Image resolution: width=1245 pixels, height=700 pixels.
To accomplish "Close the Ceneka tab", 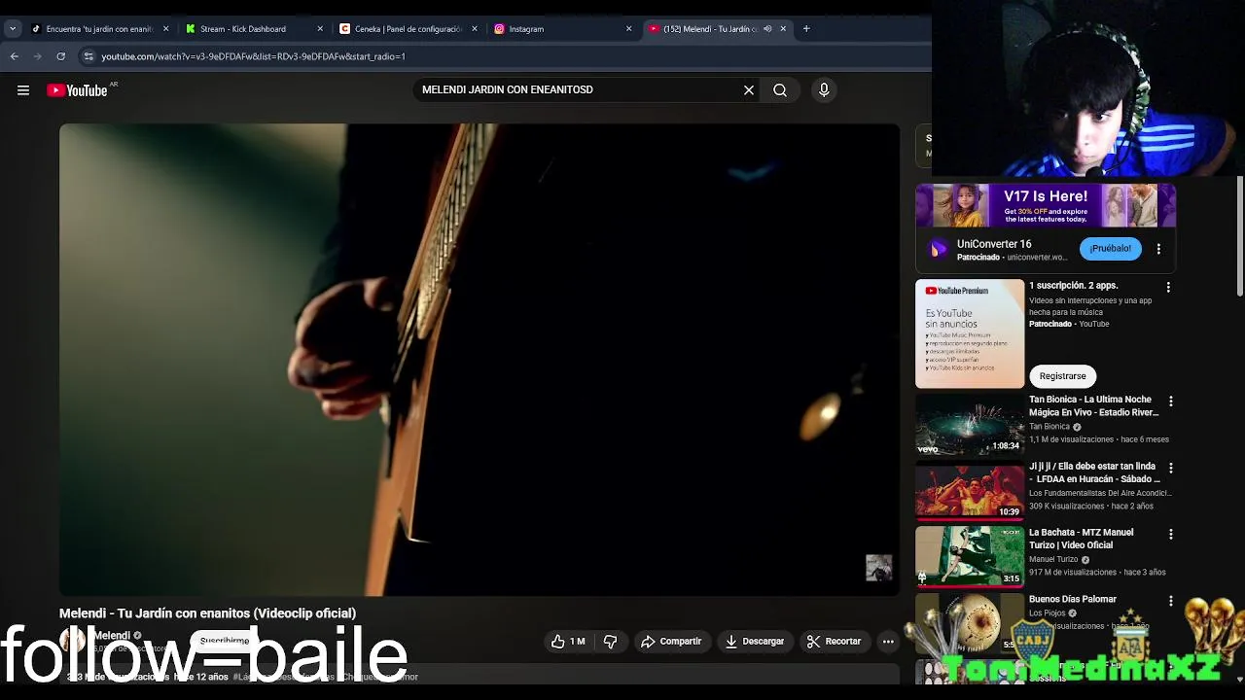I will (475, 29).
